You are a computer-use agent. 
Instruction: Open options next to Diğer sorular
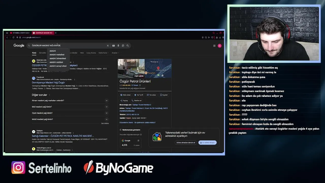pos(49,95)
